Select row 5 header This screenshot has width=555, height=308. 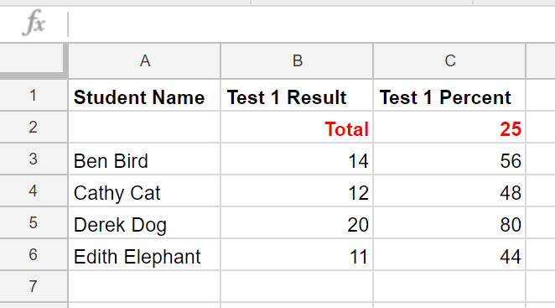click(x=34, y=223)
